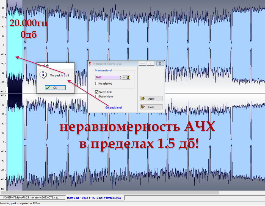Enable the Mix to Mono checkbox
265x206 pixels.
pos(97,96)
